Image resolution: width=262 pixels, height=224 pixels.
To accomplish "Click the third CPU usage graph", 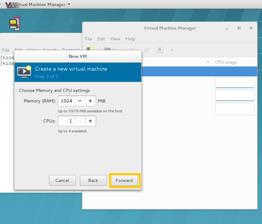I will pyautogui.click(x=235, y=109).
